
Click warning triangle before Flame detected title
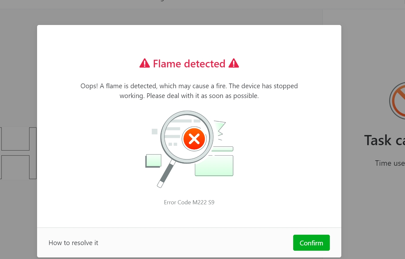point(145,63)
